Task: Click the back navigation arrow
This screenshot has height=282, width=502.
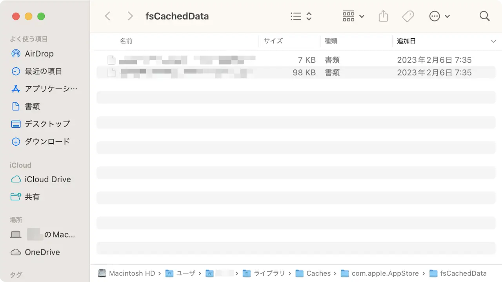Action: tap(108, 16)
